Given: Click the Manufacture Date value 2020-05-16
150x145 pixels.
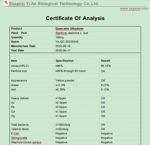Looking at the screenshot, I should point(63,46).
